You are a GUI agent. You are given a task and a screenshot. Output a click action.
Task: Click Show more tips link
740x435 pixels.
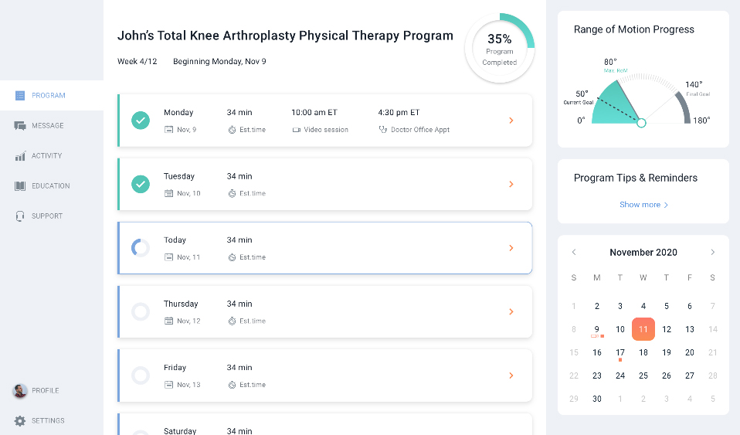click(643, 205)
